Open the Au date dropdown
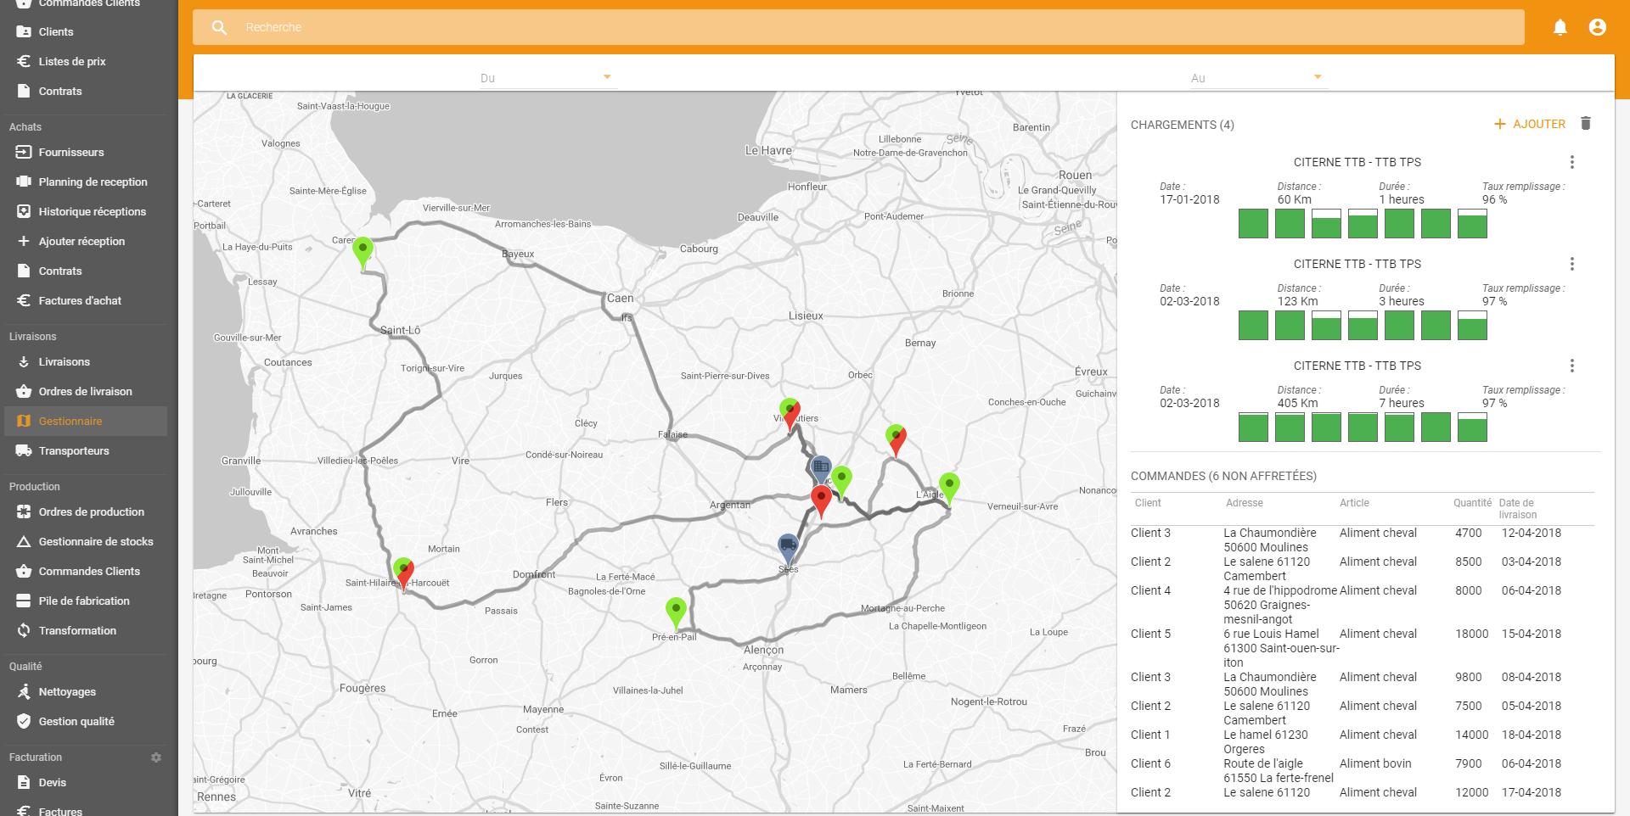1630x816 pixels. tap(1257, 77)
